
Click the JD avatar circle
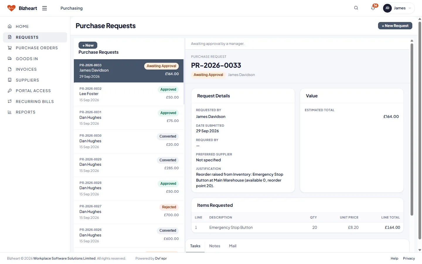387,8
